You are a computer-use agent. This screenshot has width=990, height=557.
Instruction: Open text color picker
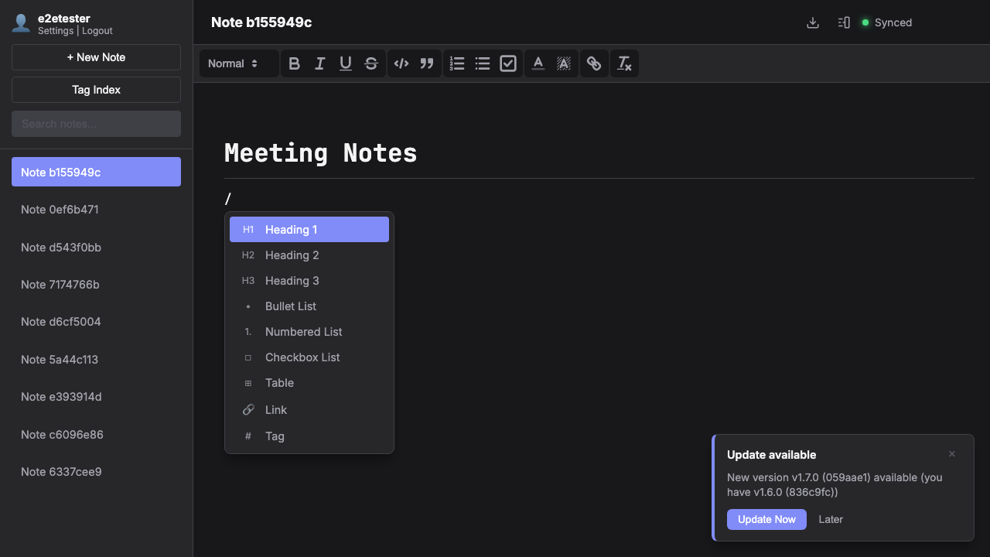click(538, 63)
